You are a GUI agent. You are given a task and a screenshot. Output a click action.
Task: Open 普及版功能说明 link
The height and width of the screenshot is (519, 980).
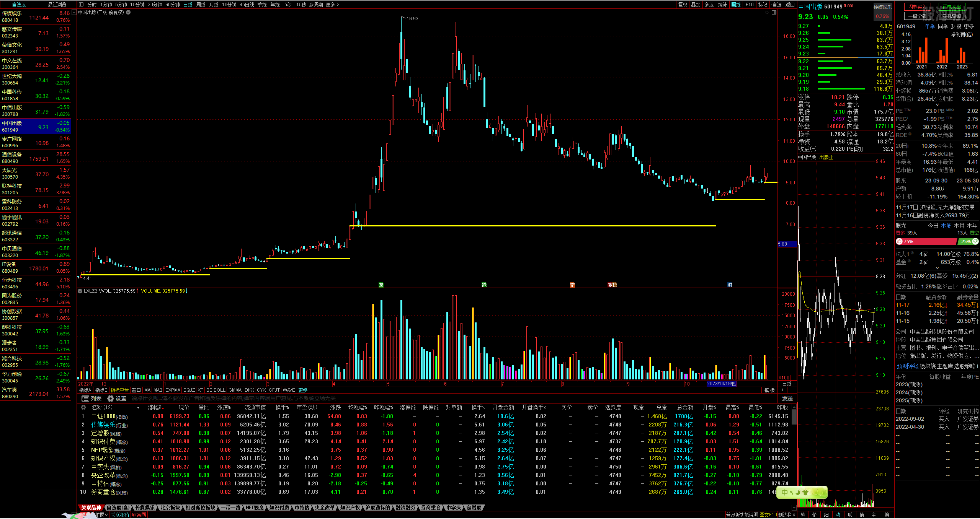coord(742,515)
